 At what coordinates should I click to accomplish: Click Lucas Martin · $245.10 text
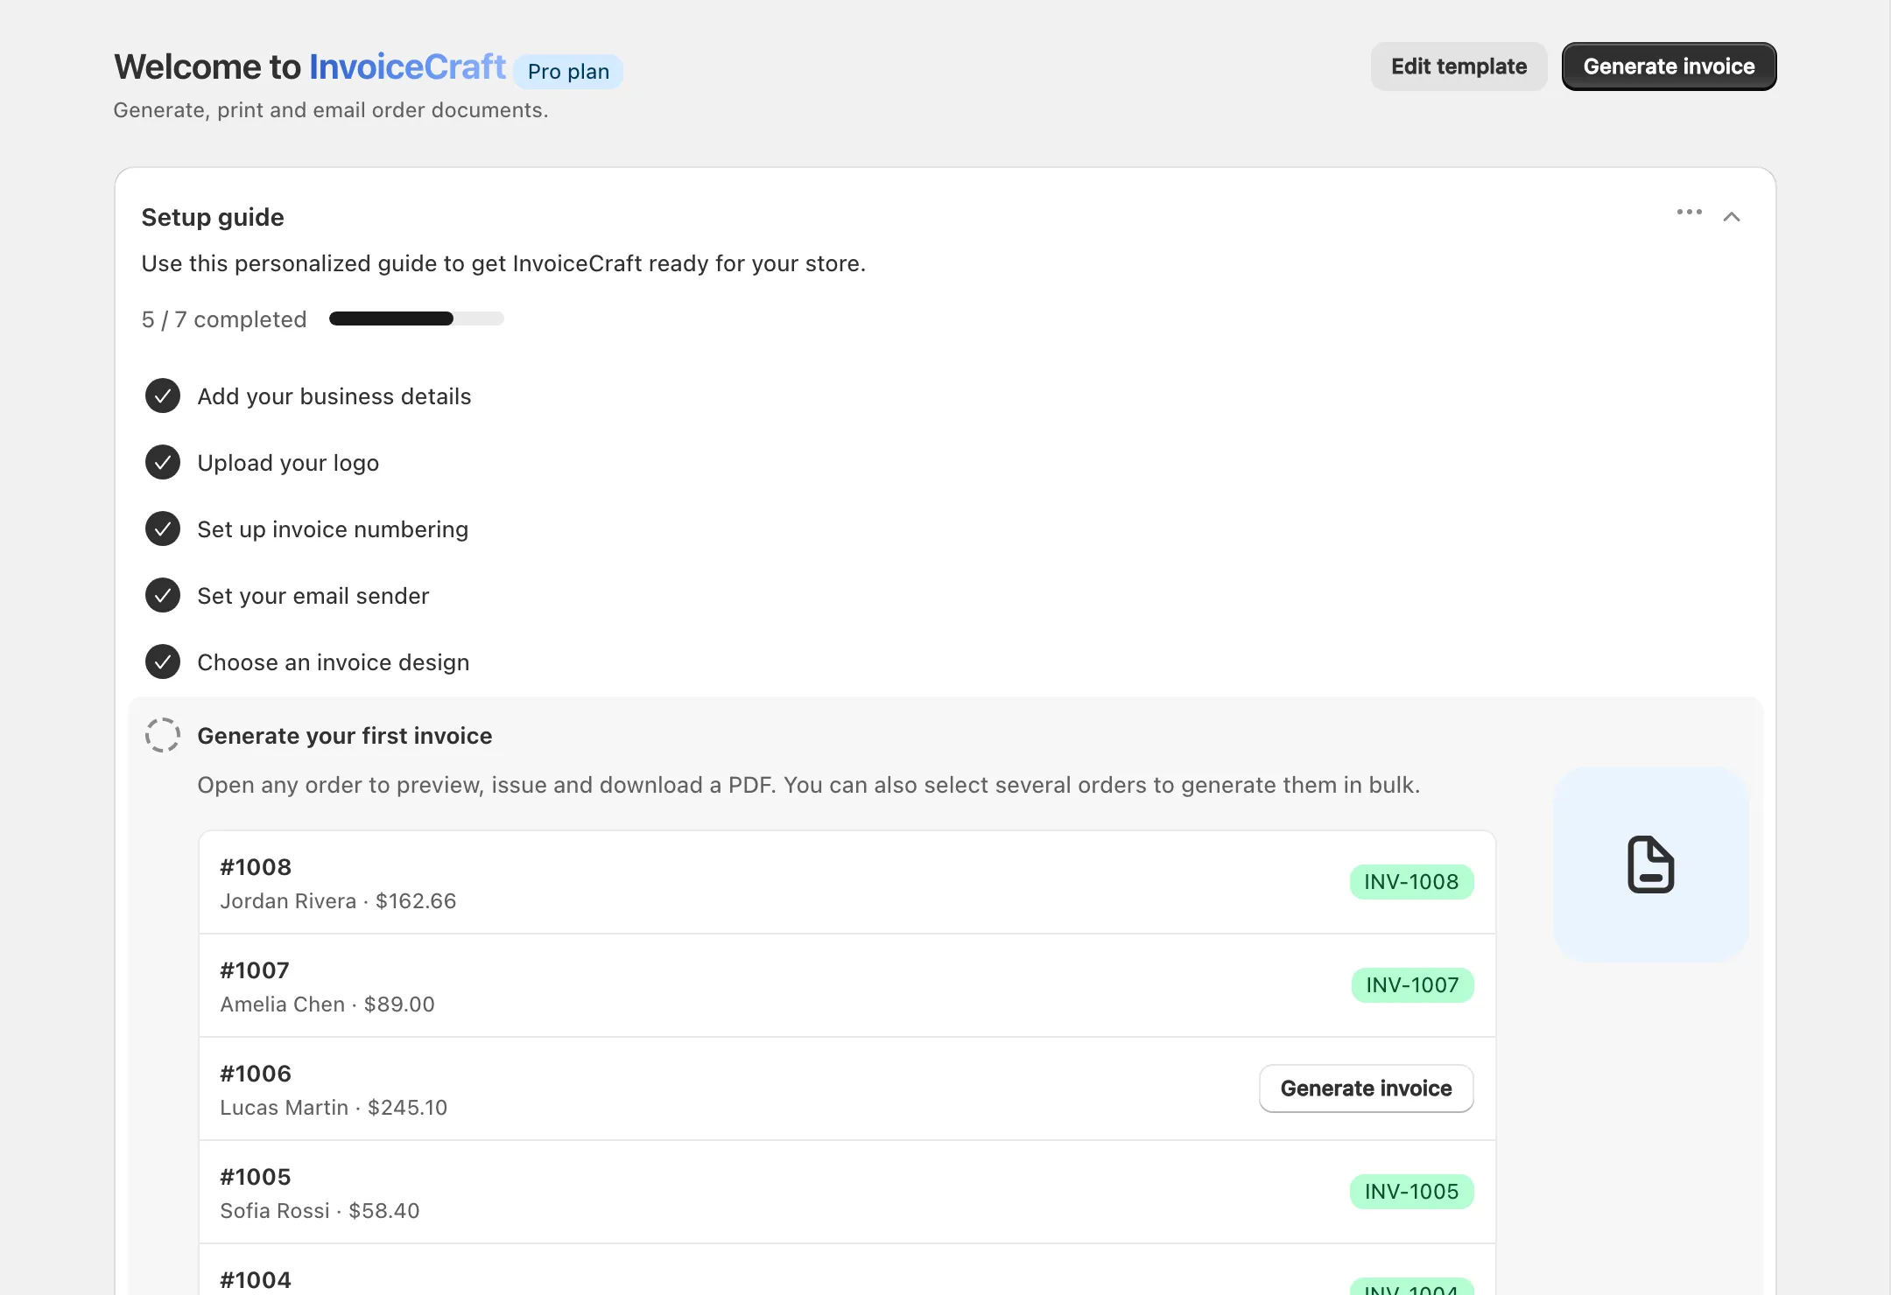pyautogui.click(x=334, y=1108)
